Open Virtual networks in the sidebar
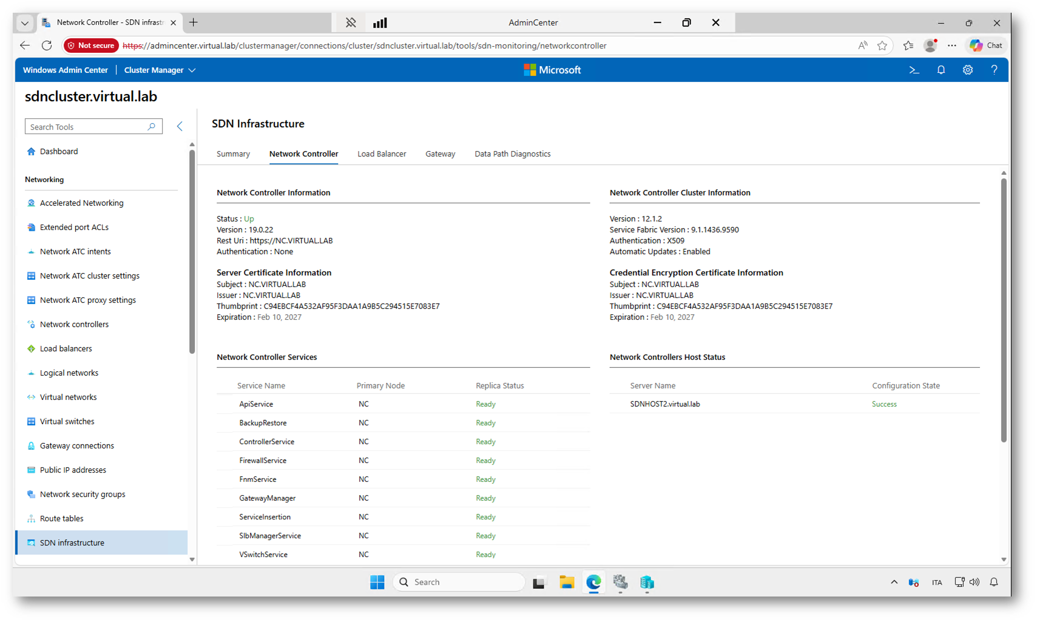Screen dimensions: 1037x622 click(68, 397)
